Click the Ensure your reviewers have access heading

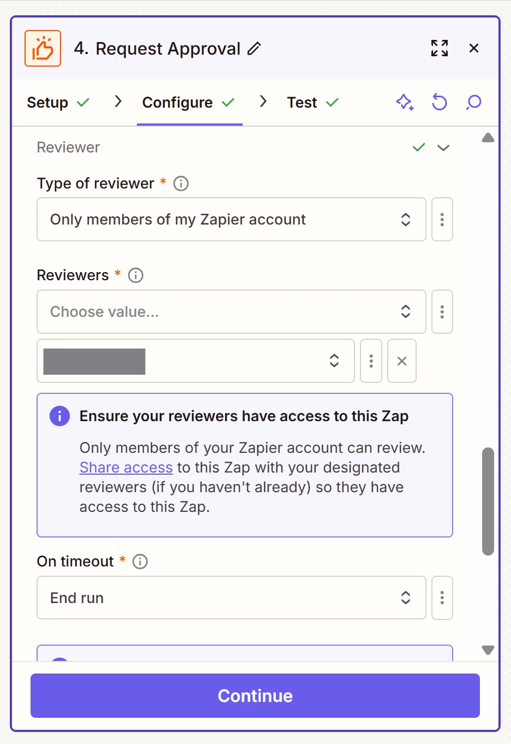244,416
